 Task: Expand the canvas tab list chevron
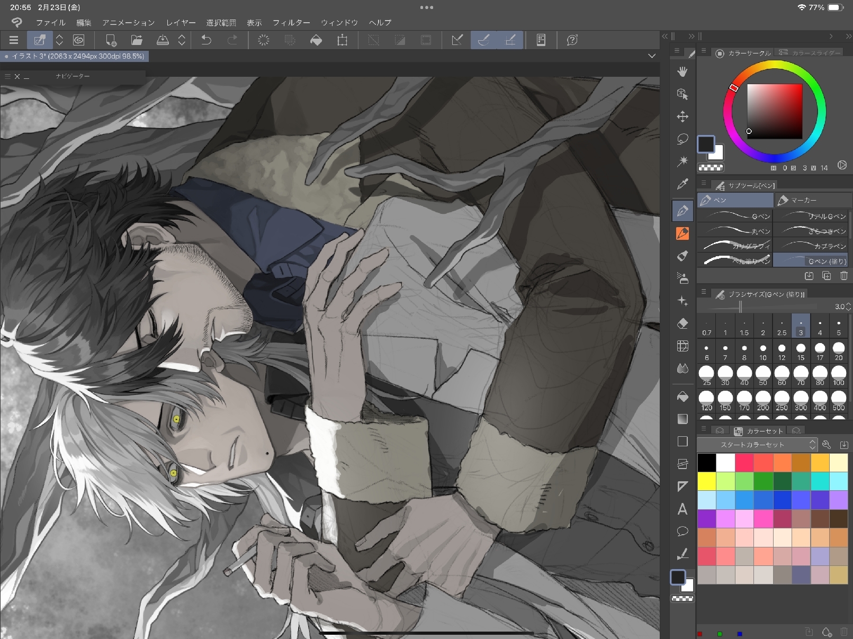coord(652,56)
